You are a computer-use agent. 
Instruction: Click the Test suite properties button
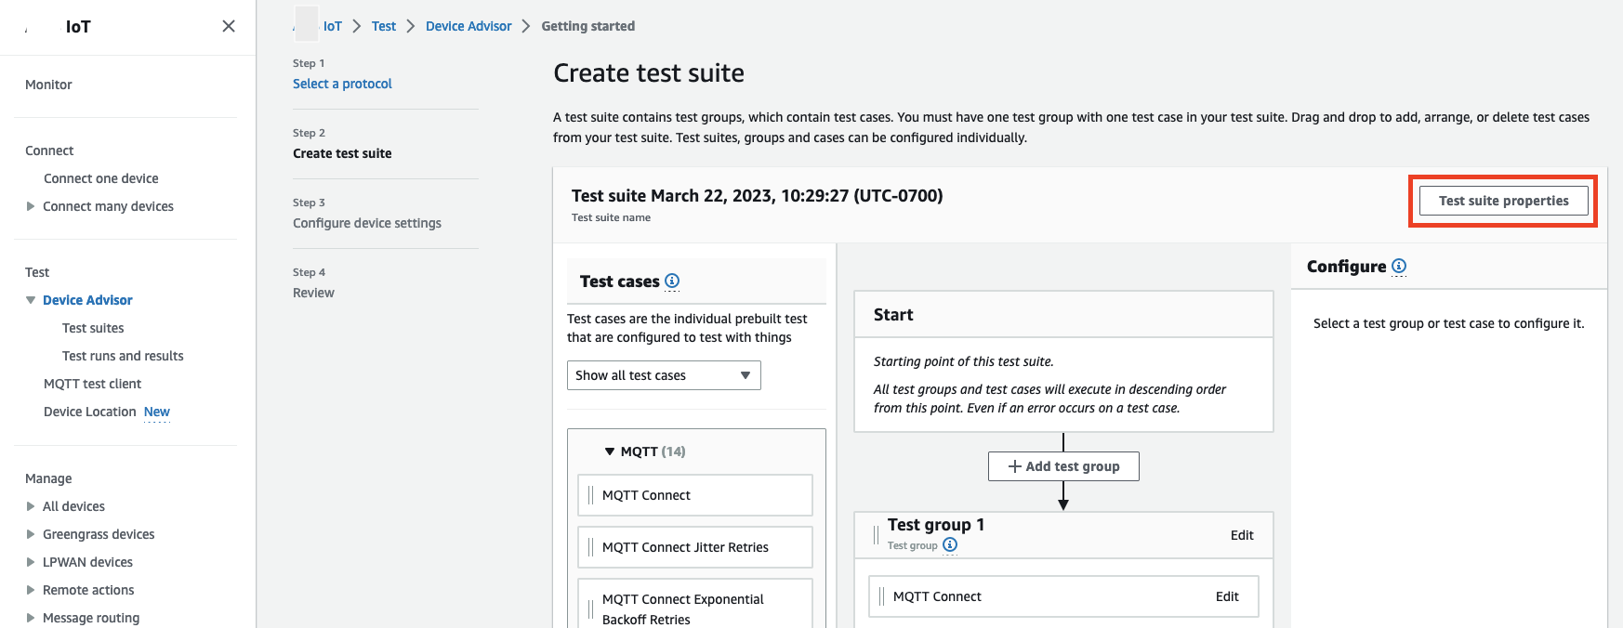[x=1503, y=201]
